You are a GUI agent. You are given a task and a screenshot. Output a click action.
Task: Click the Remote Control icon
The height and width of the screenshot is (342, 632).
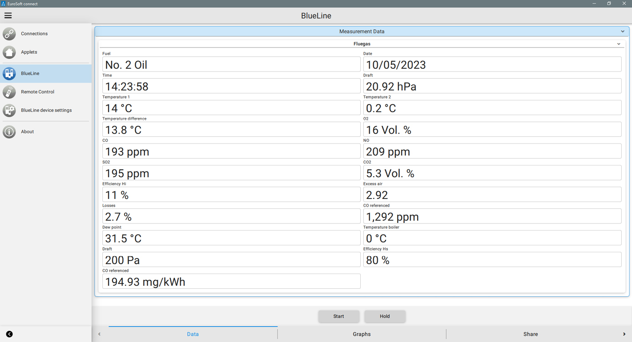click(9, 92)
